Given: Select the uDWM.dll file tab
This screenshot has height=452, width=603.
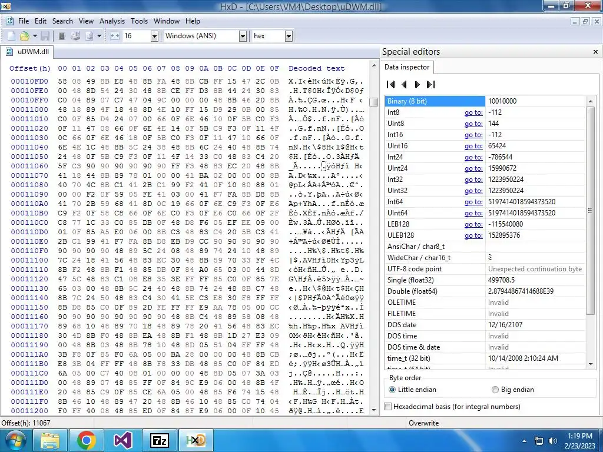Looking at the screenshot, I should [x=27, y=52].
